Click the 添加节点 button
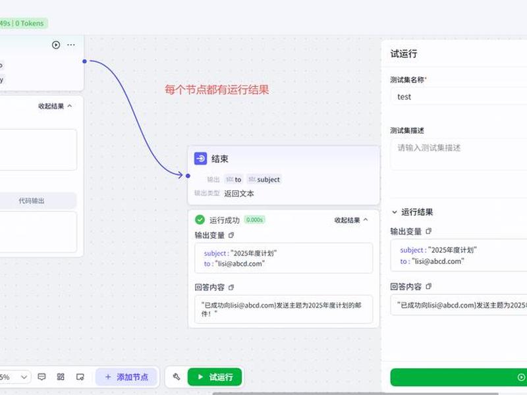527x395 pixels. coord(126,377)
